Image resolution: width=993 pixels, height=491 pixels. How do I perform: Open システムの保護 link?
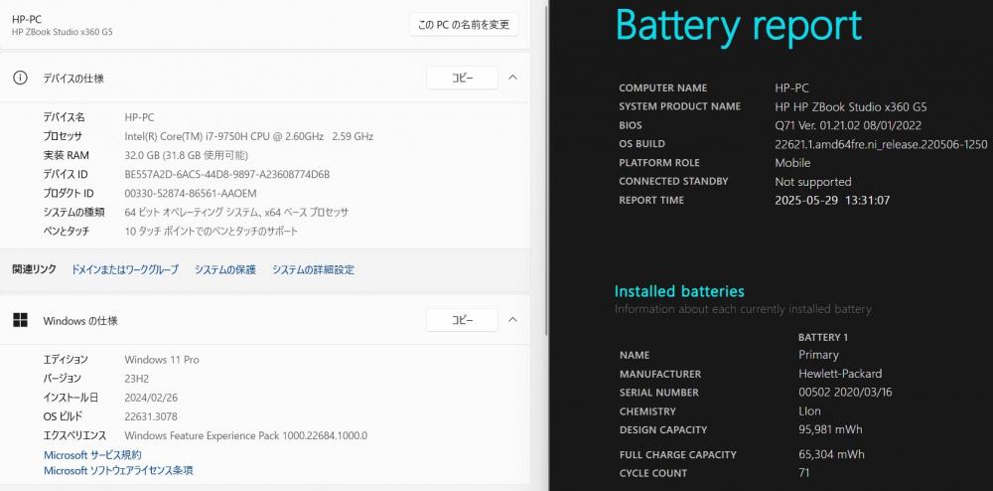[x=225, y=269]
